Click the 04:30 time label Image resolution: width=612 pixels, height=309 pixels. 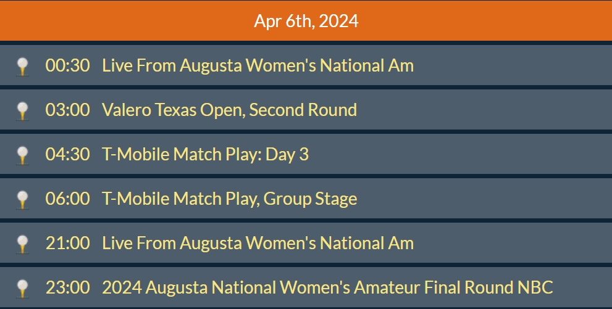67,154
